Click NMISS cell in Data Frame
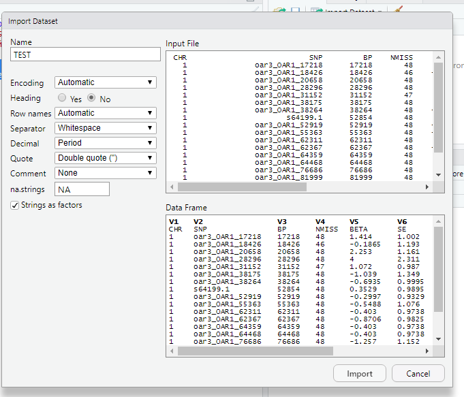Image resolution: width=464 pixels, height=397 pixels. click(326, 229)
